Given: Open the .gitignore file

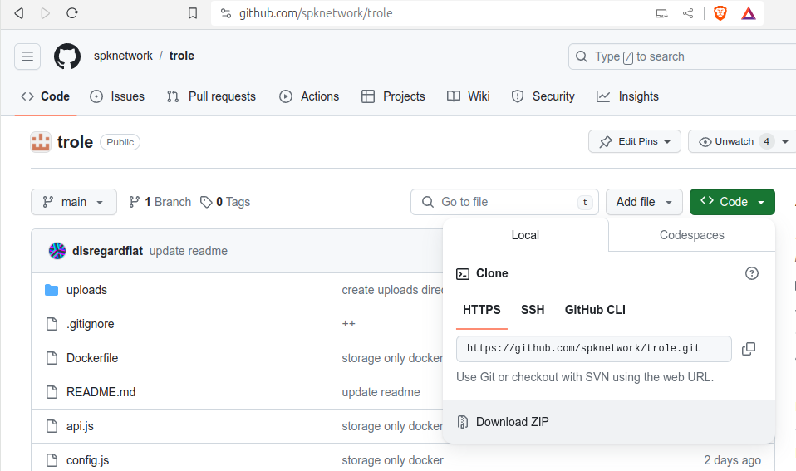Looking at the screenshot, I should (91, 324).
